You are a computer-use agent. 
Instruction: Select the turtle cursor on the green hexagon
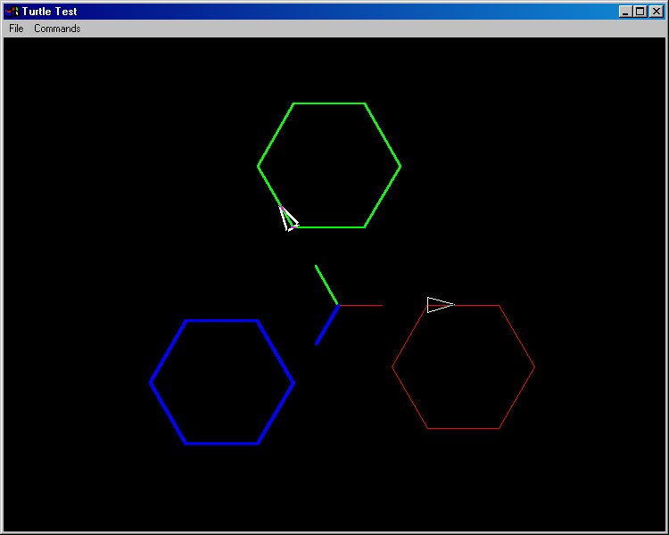(287, 218)
